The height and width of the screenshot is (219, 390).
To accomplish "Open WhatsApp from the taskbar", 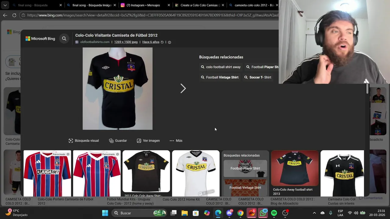I will [x=263, y=213].
